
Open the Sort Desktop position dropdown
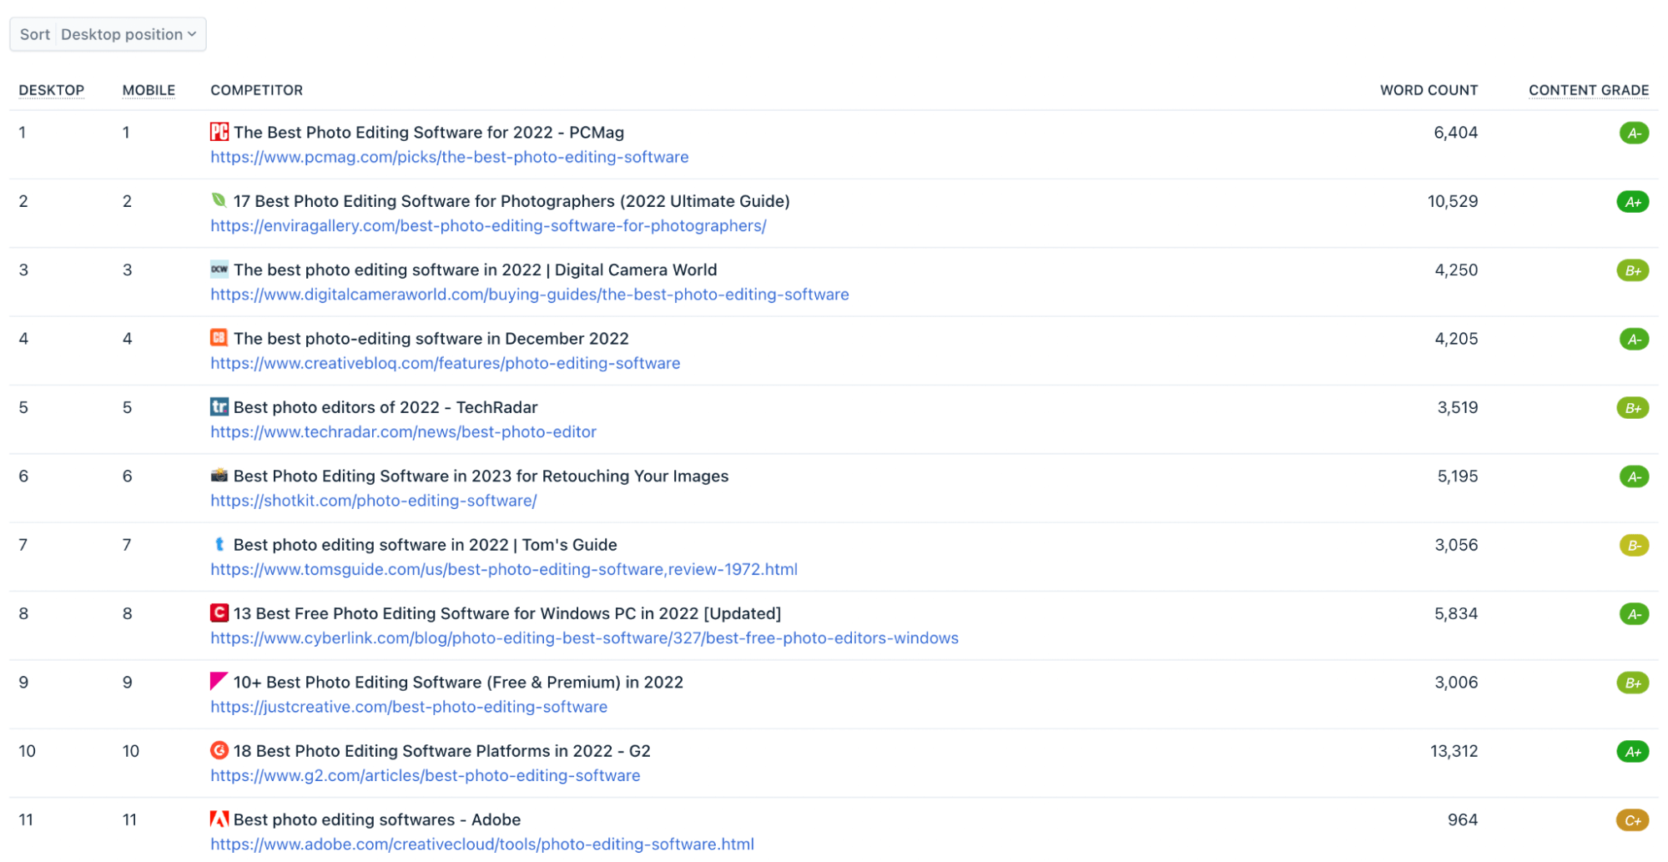click(108, 34)
